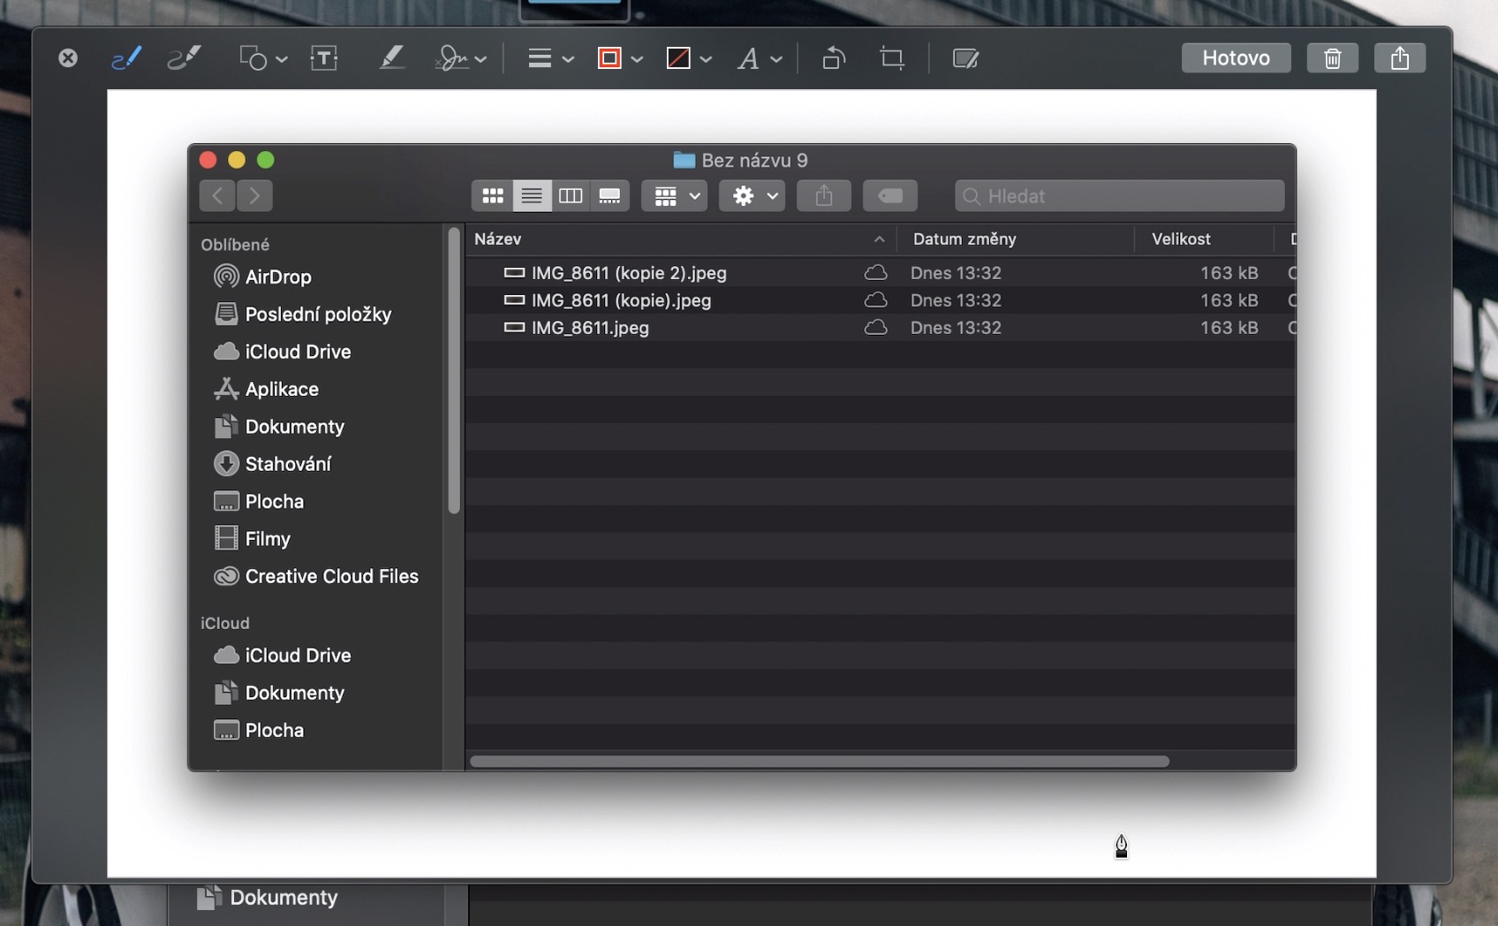
Task: Switch Finder to gallery view
Action: point(609,195)
